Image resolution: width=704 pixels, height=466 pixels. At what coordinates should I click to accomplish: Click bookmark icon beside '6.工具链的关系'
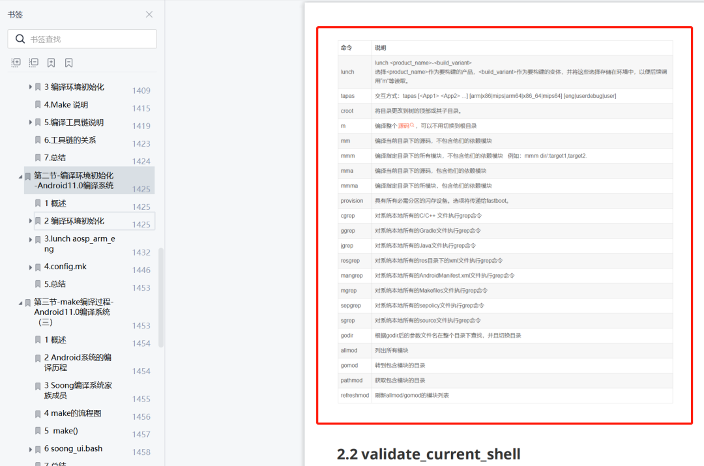point(38,140)
